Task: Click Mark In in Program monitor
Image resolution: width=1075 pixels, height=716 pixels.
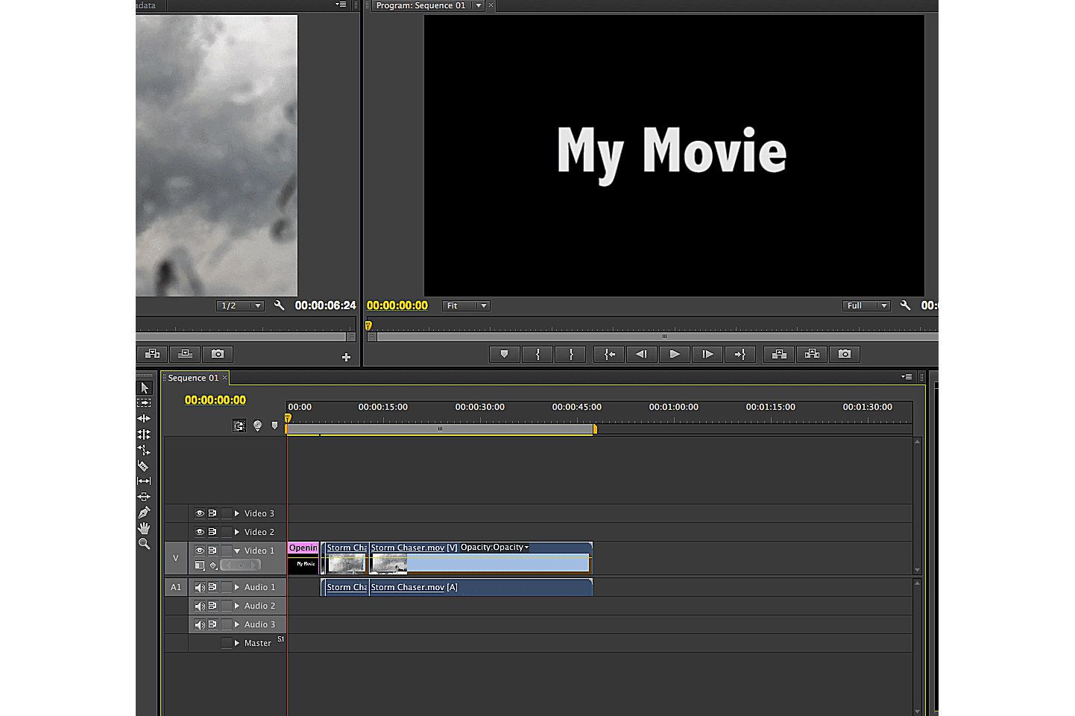Action: (537, 355)
